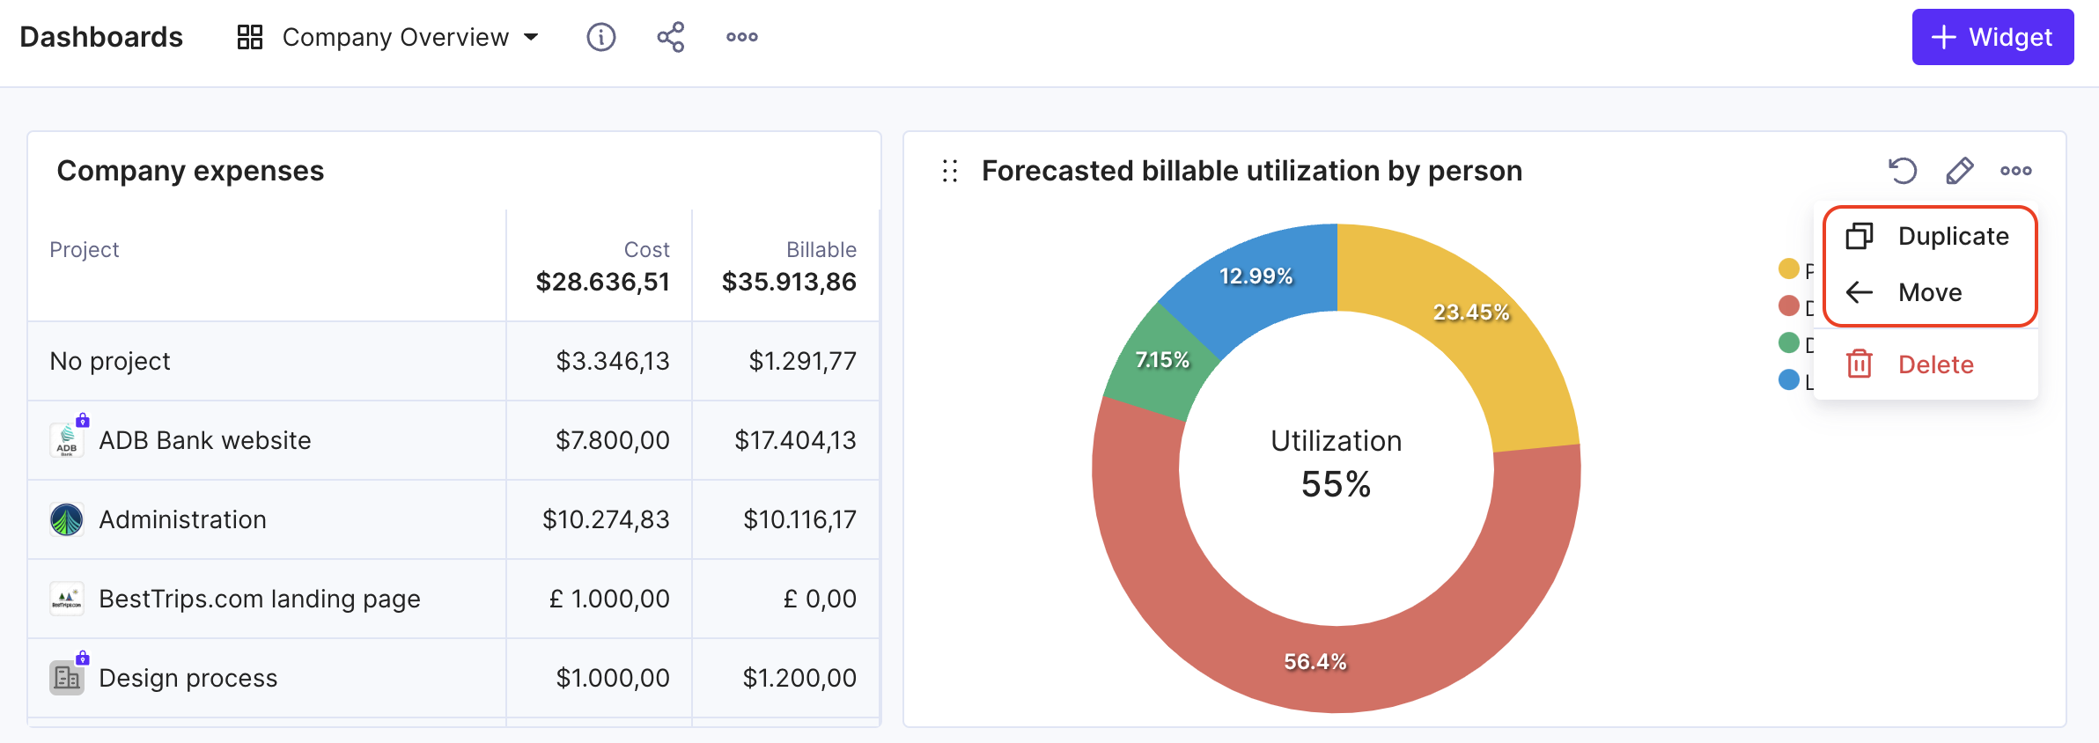
Task: Click the blue 12.99% donut segment
Action: pos(1256,276)
